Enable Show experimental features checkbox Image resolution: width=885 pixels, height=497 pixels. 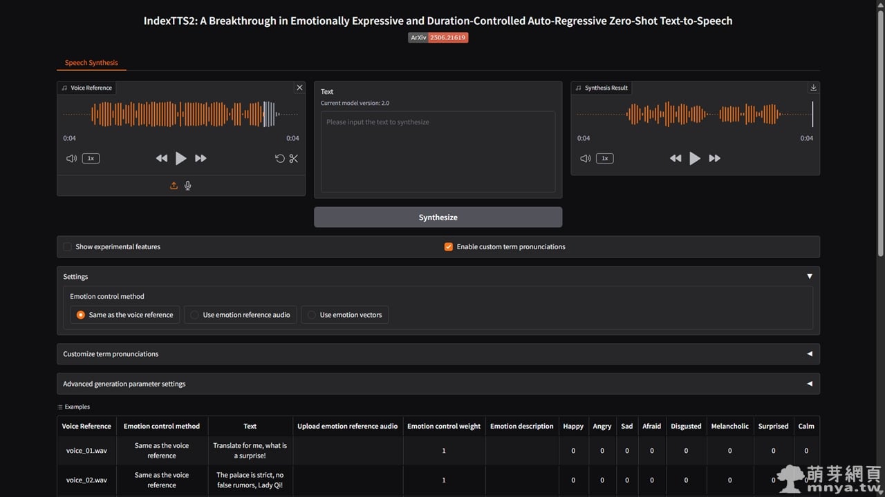[x=68, y=246]
